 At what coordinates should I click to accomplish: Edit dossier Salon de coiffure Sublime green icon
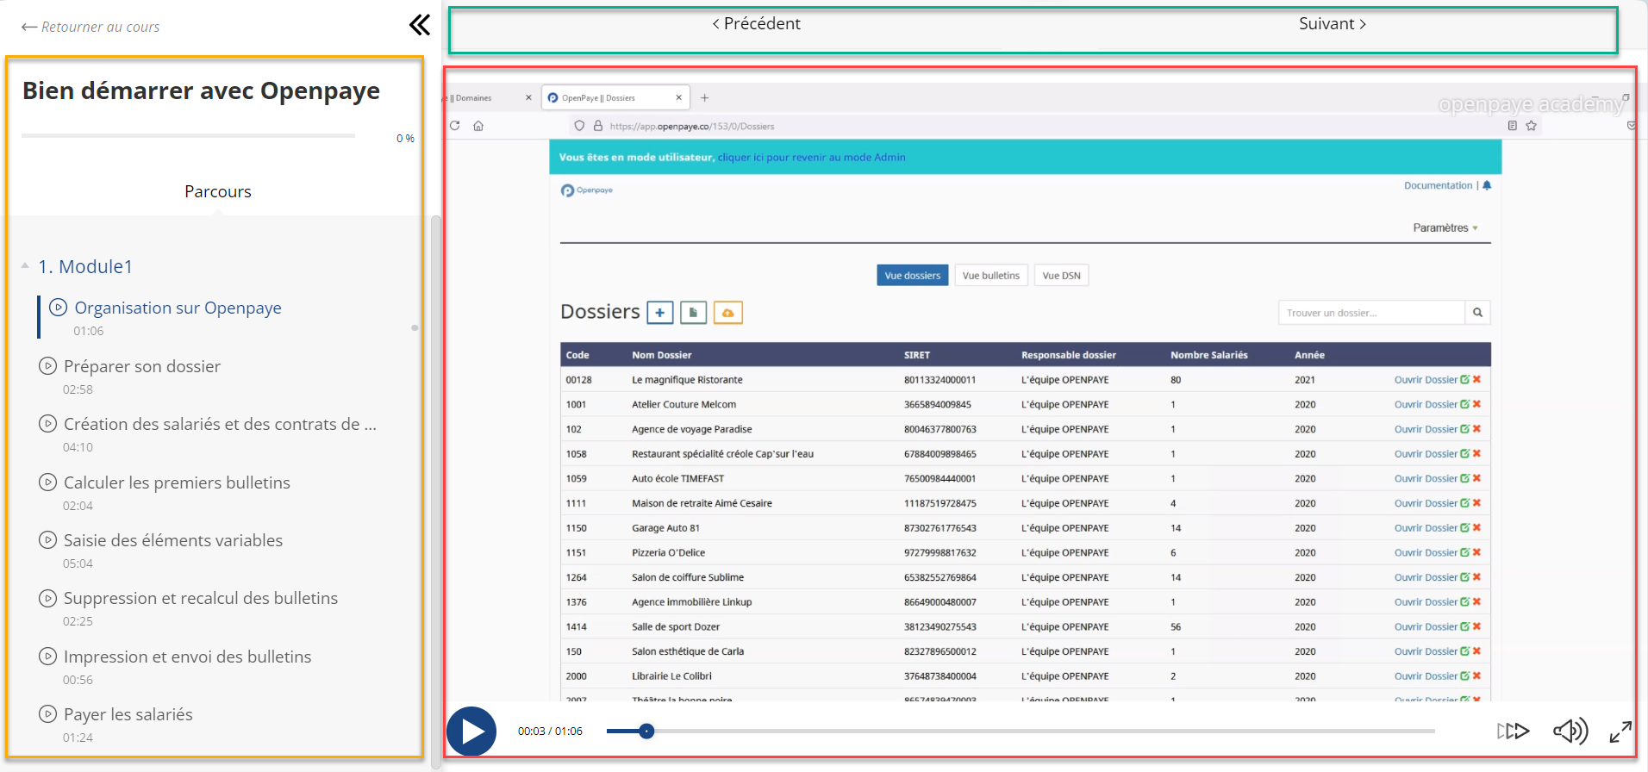(1465, 577)
